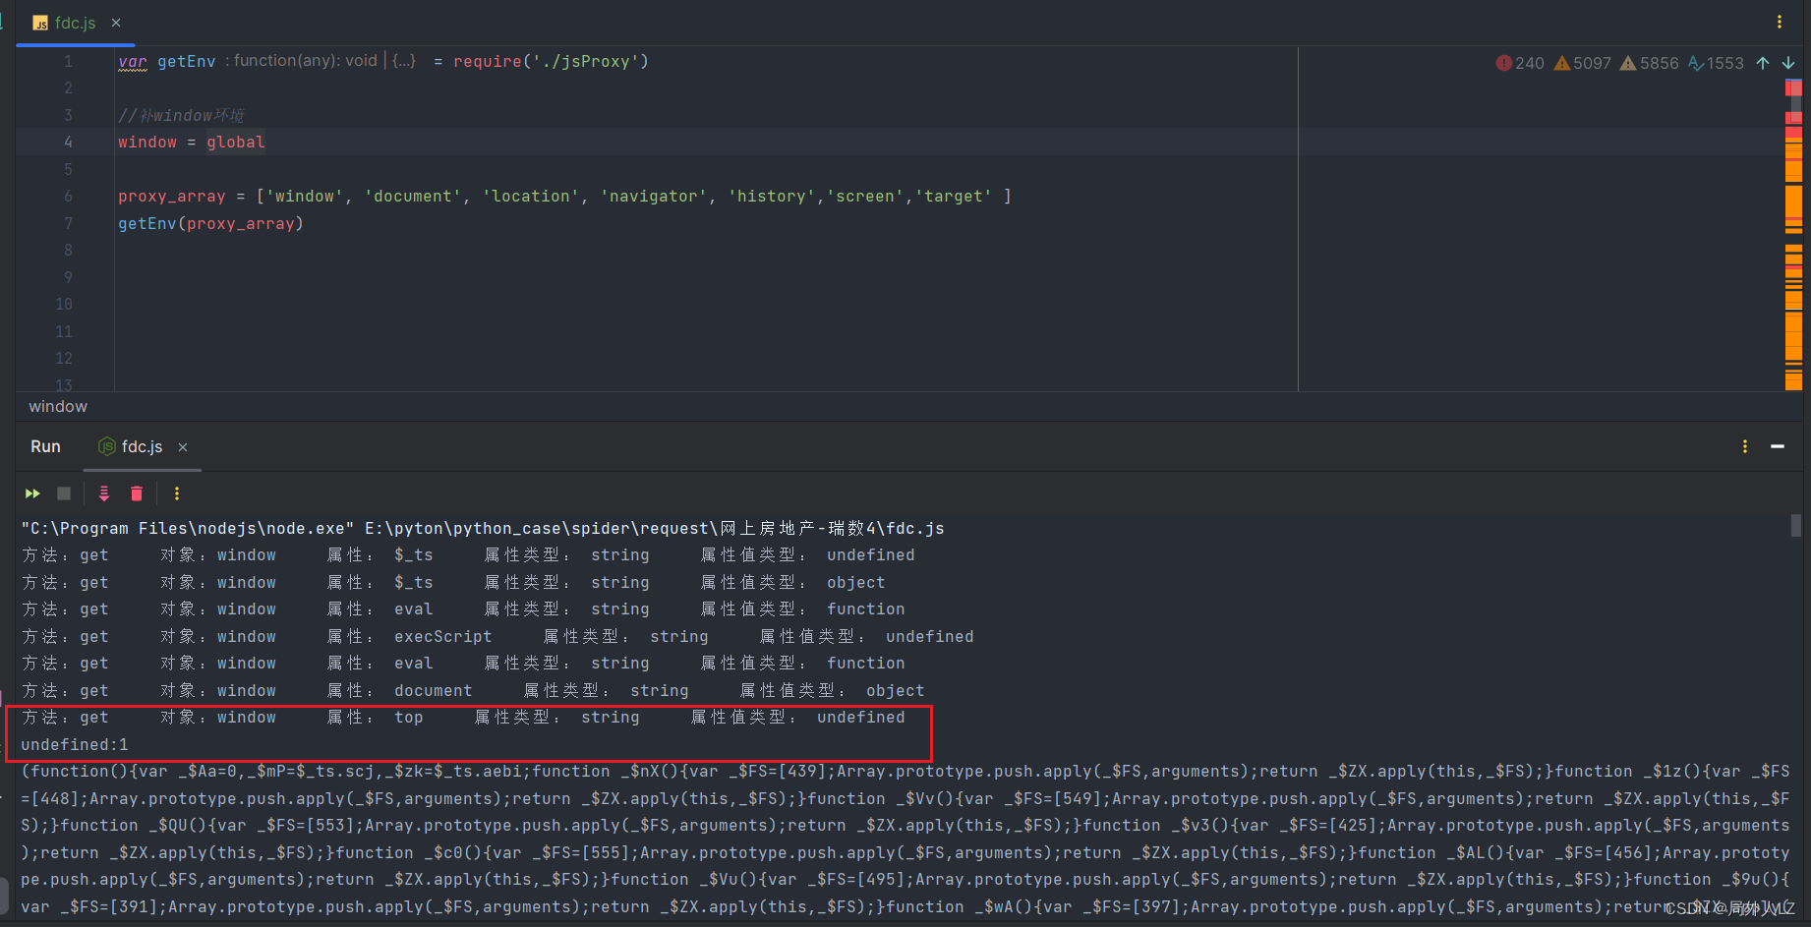1811x927 pixels.
Task: Close the fdc.js editor tab
Action: coord(116,23)
